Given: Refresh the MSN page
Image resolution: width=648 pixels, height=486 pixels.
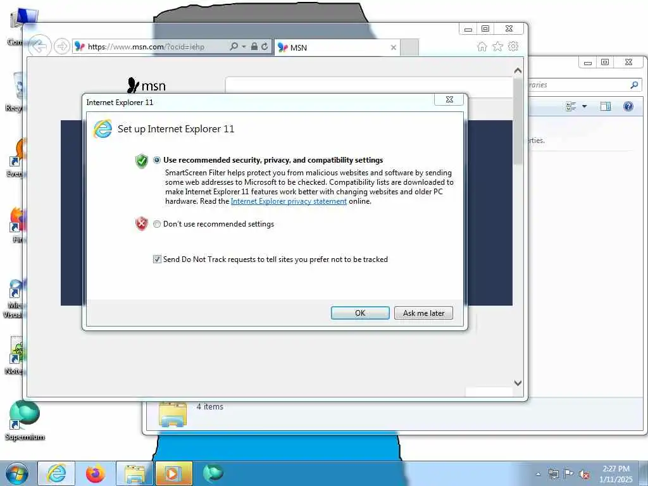Looking at the screenshot, I should [265, 46].
